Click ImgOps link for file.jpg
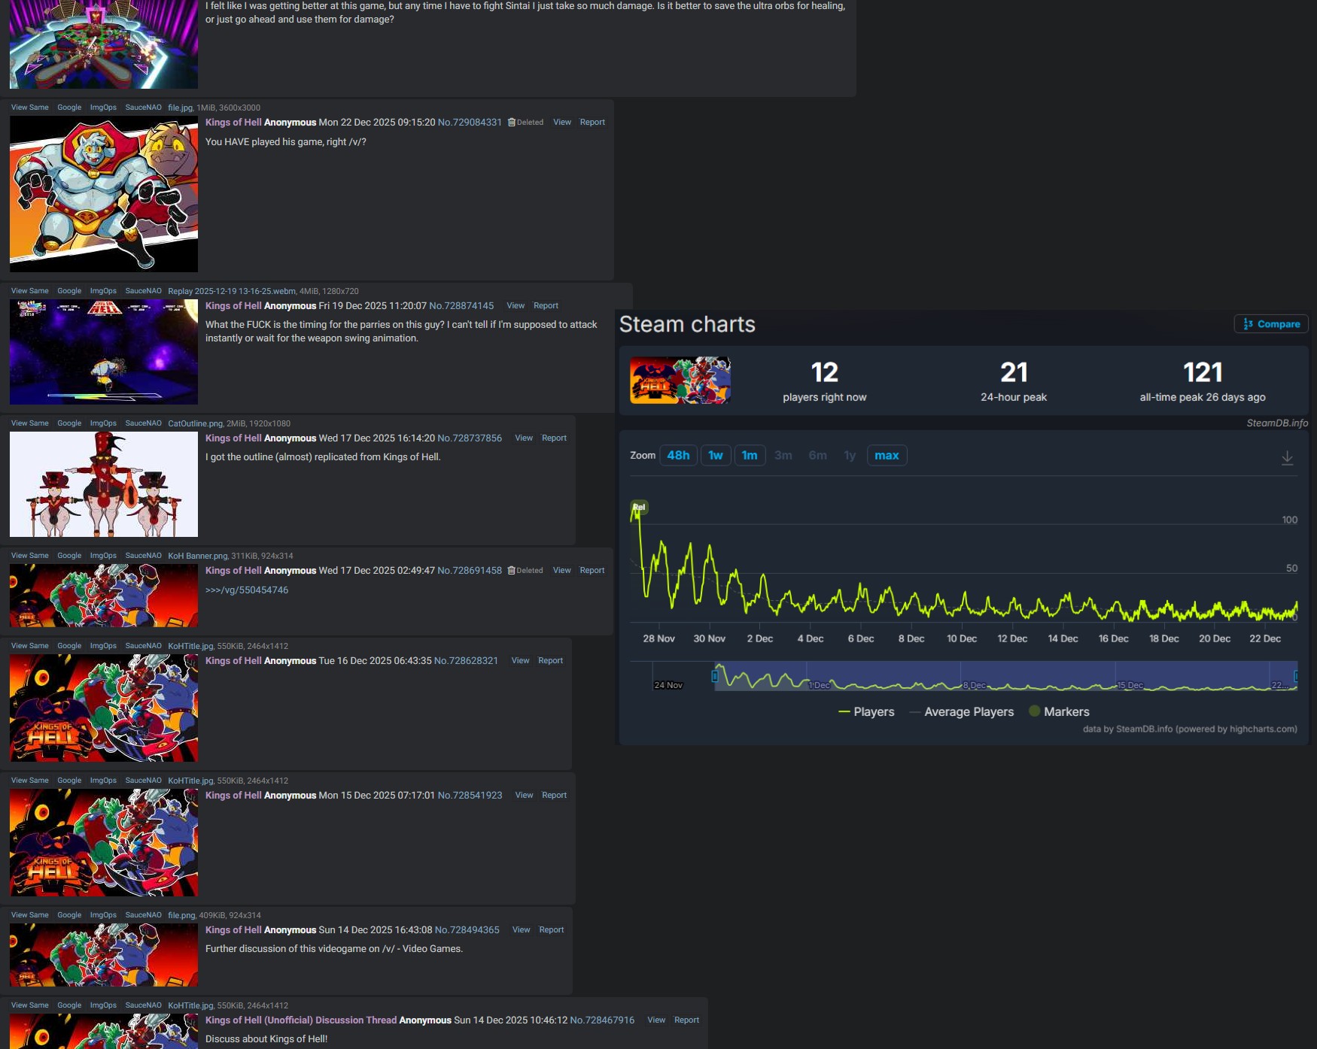The width and height of the screenshot is (1317, 1049). tap(103, 108)
